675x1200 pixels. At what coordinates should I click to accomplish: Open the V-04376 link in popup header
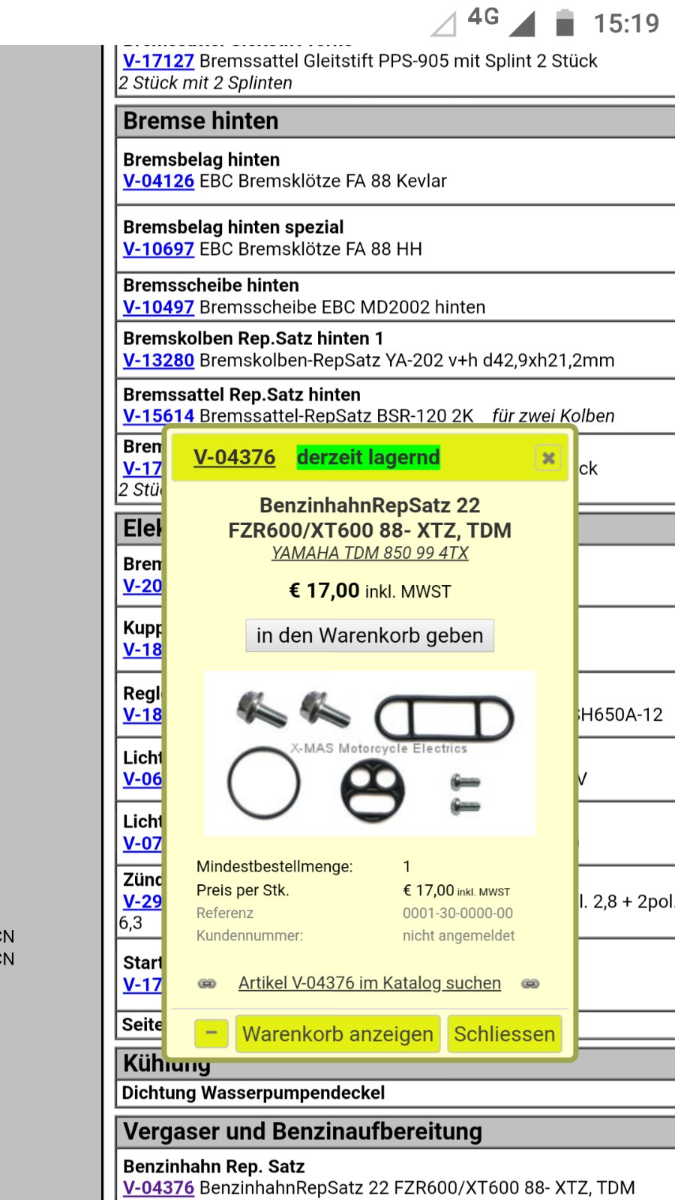[234, 457]
